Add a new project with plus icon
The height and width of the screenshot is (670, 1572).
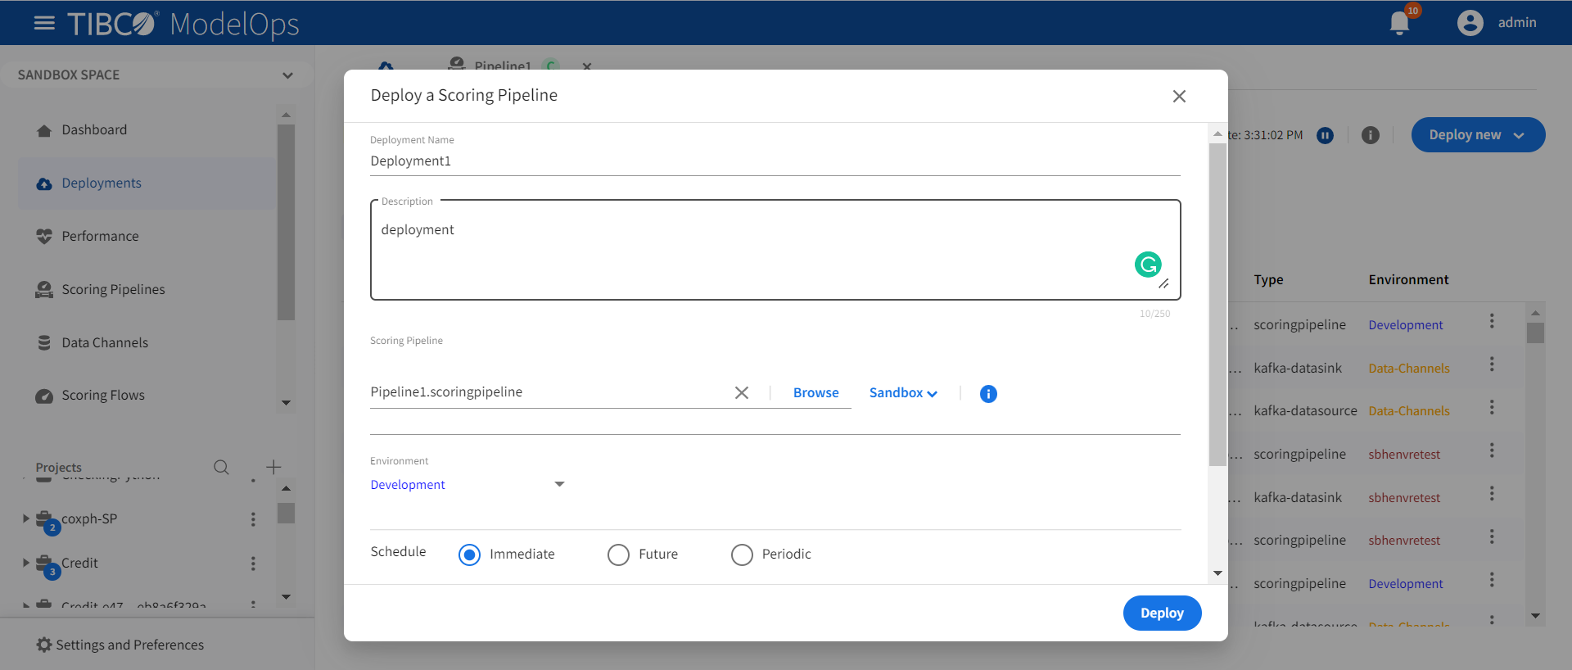pyautogui.click(x=273, y=467)
